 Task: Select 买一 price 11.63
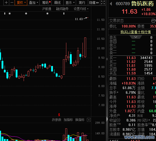pyautogui.click(x=131, y=58)
